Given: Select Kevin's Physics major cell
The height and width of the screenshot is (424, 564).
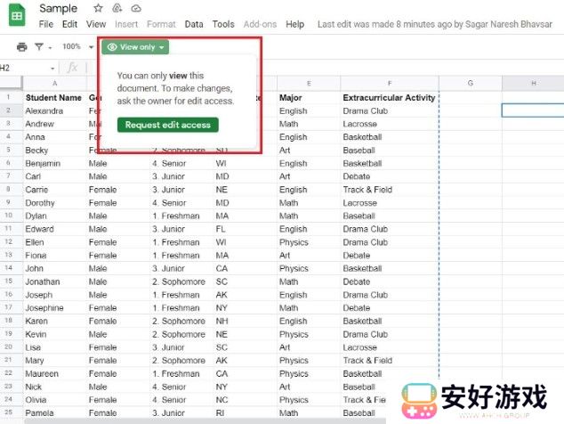Looking at the screenshot, I should tap(309, 334).
